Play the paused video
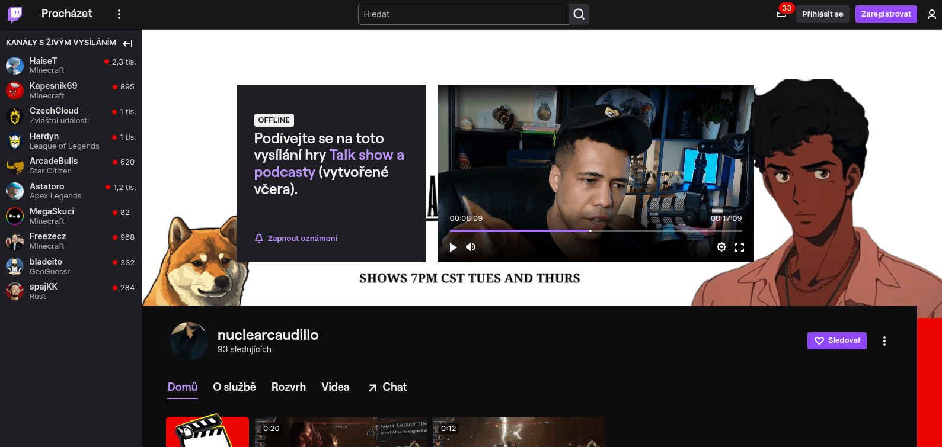The width and height of the screenshot is (942, 447). tap(454, 247)
